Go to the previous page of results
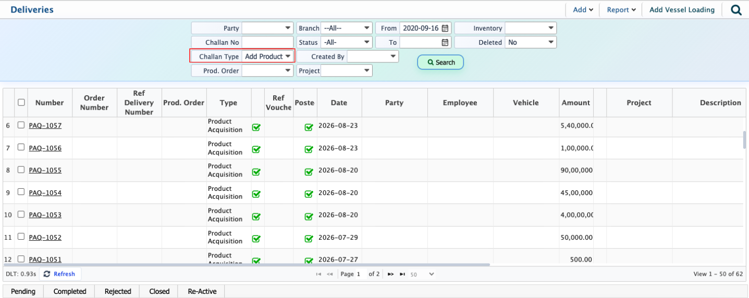The image size is (749, 298). coord(330,274)
